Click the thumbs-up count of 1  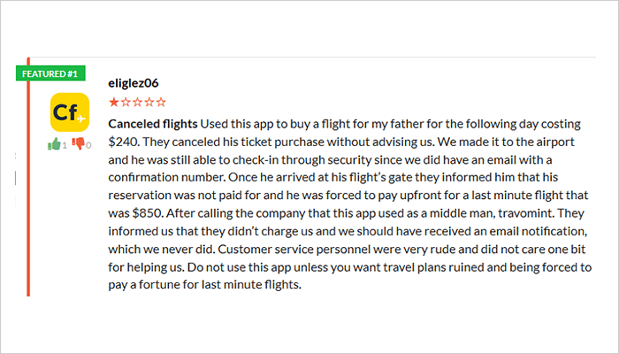pos(64,146)
